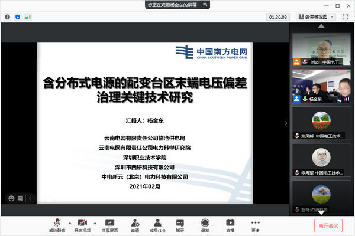This screenshot has width=355, height=236.
Task: Open 共享屏幕 screen sharing
Action: [x=109, y=224]
